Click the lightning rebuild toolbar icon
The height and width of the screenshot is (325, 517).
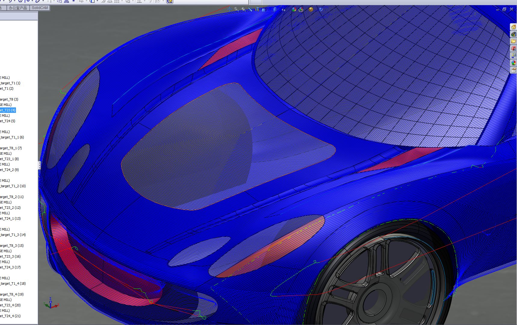click(x=170, y=2)
